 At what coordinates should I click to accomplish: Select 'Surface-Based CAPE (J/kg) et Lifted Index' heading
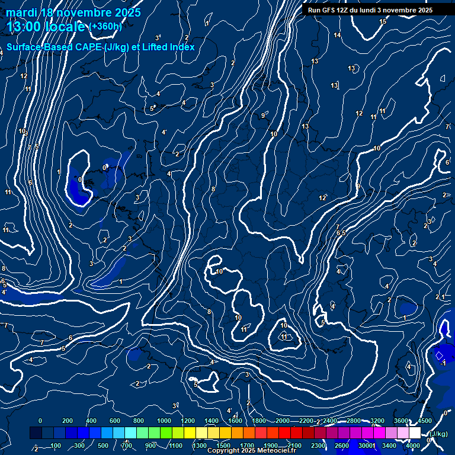[100, 47]
